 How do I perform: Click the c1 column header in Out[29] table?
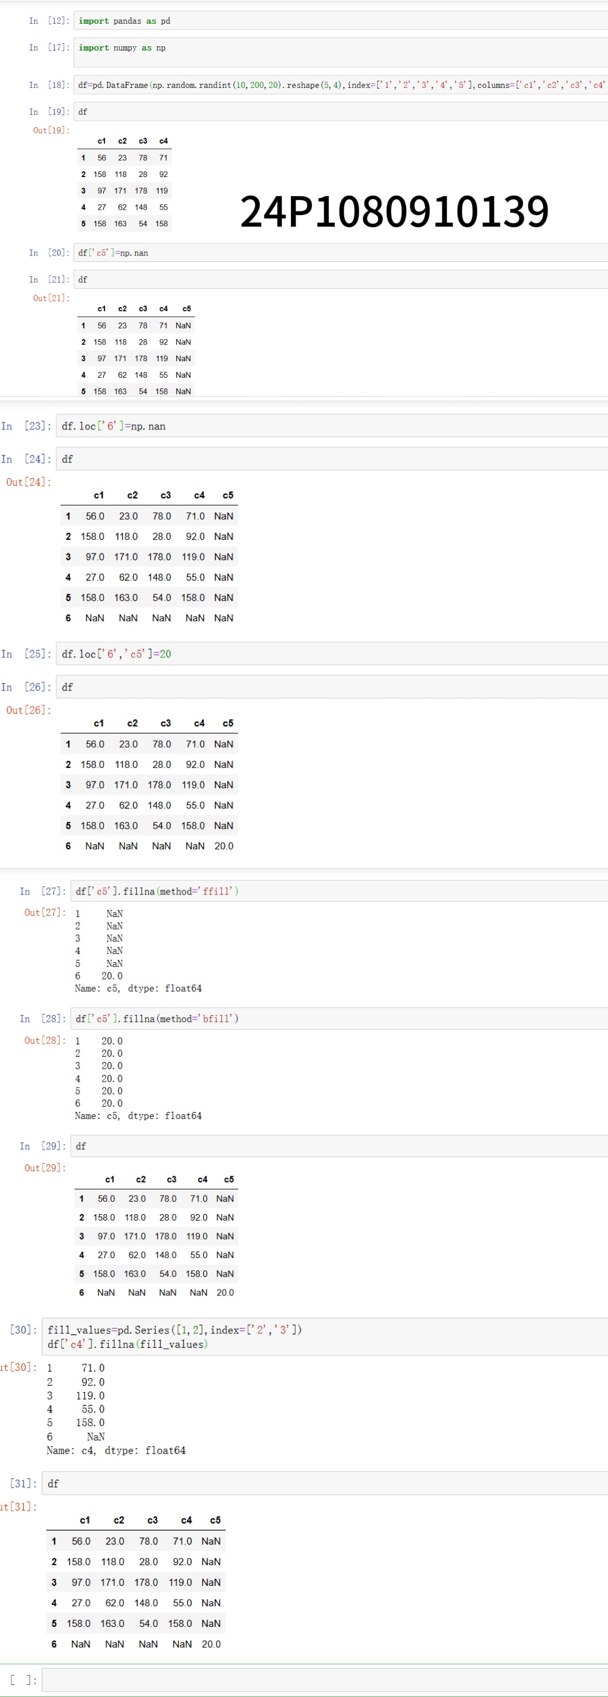point(110,1179)
